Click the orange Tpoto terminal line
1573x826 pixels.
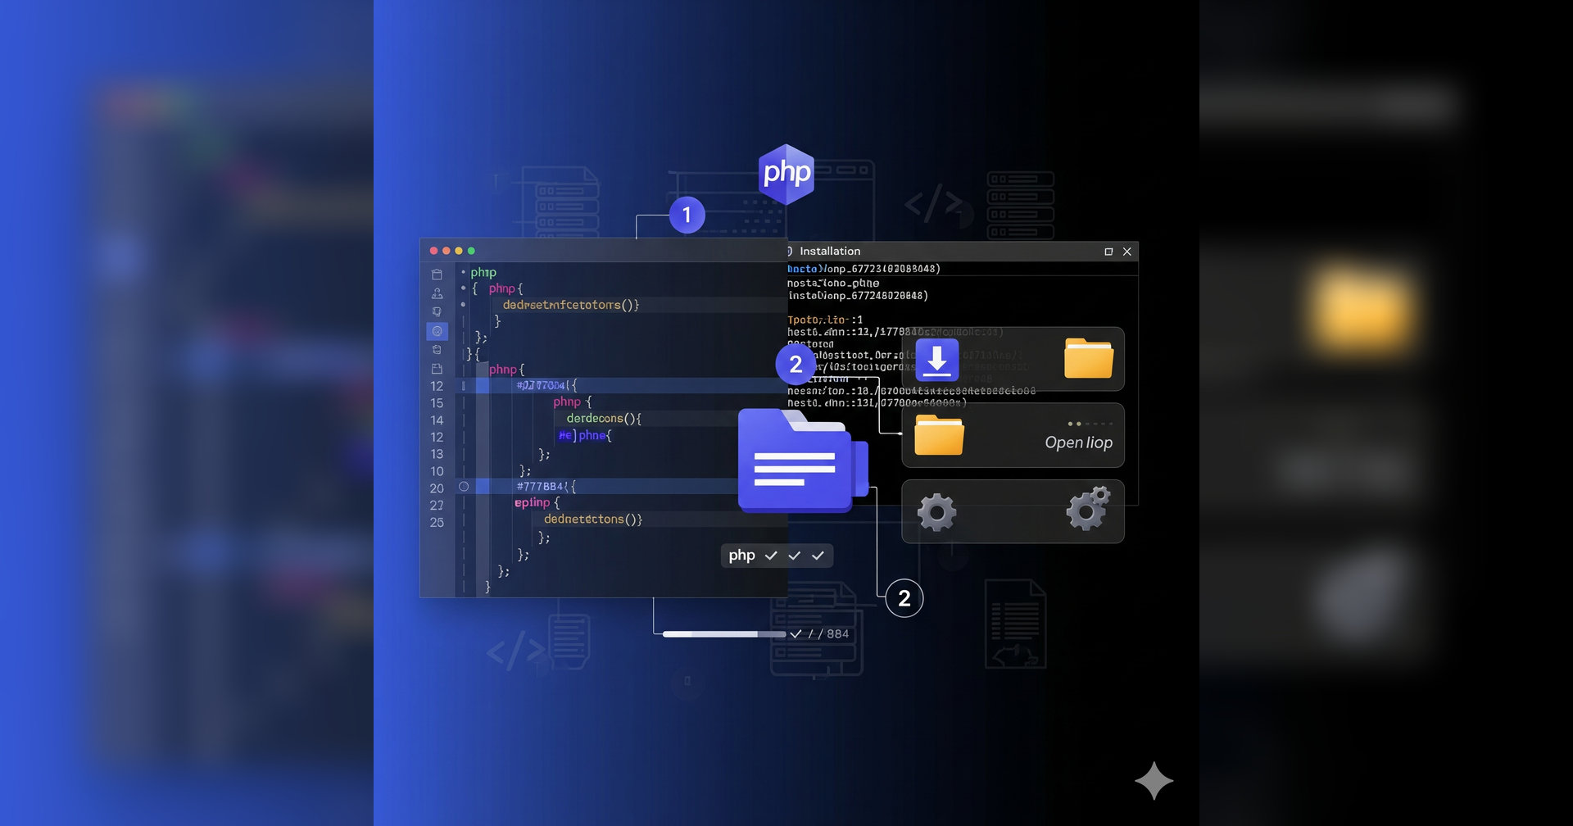tap(825, 320)
